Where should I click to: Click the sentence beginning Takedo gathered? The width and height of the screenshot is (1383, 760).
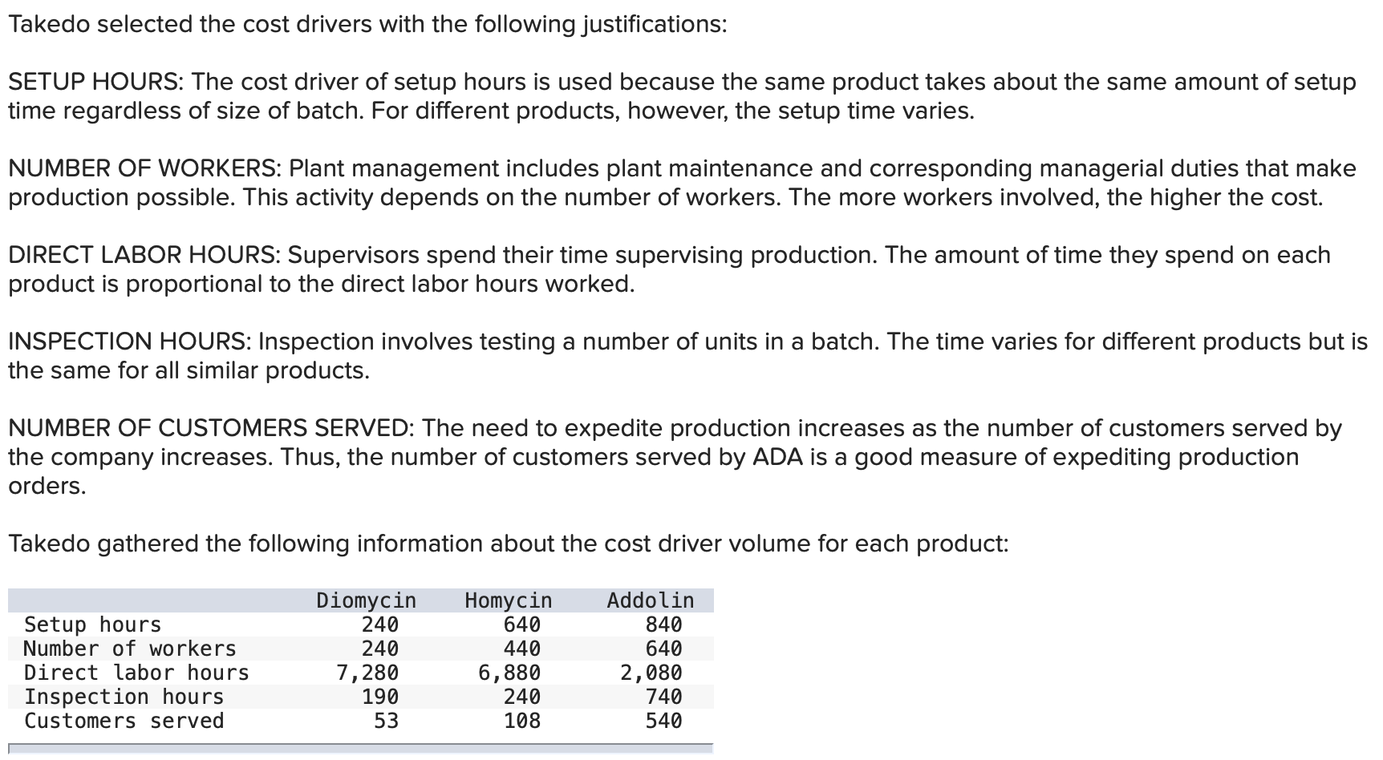[509, 544]
